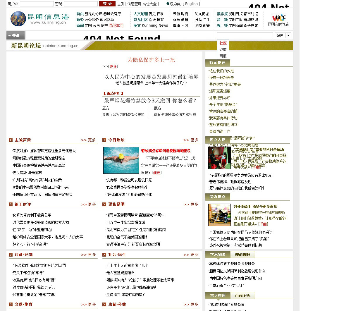Click the arrow icon next to 组工时评
Viewport: 351px width, 311px height.
click(11, 205)
